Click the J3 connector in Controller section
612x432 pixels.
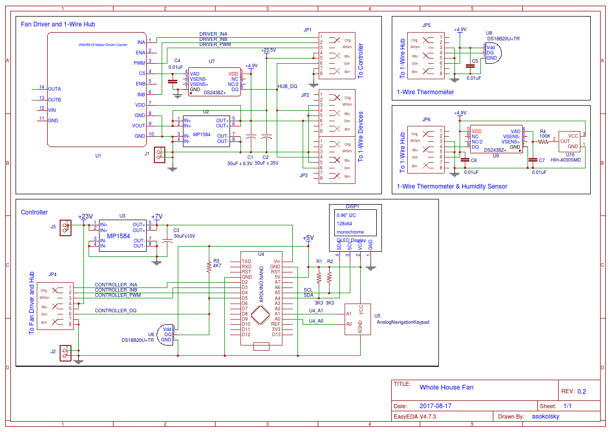(x=66, y=228)
